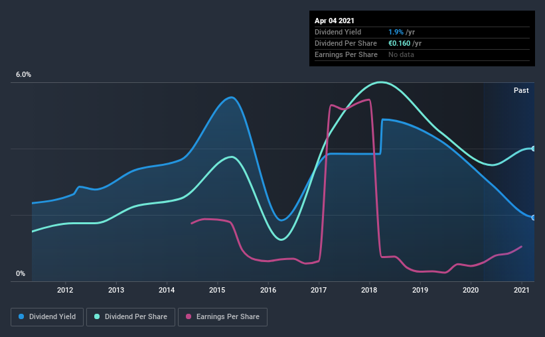Select the 2019 x-axis label

pos(420,290)
